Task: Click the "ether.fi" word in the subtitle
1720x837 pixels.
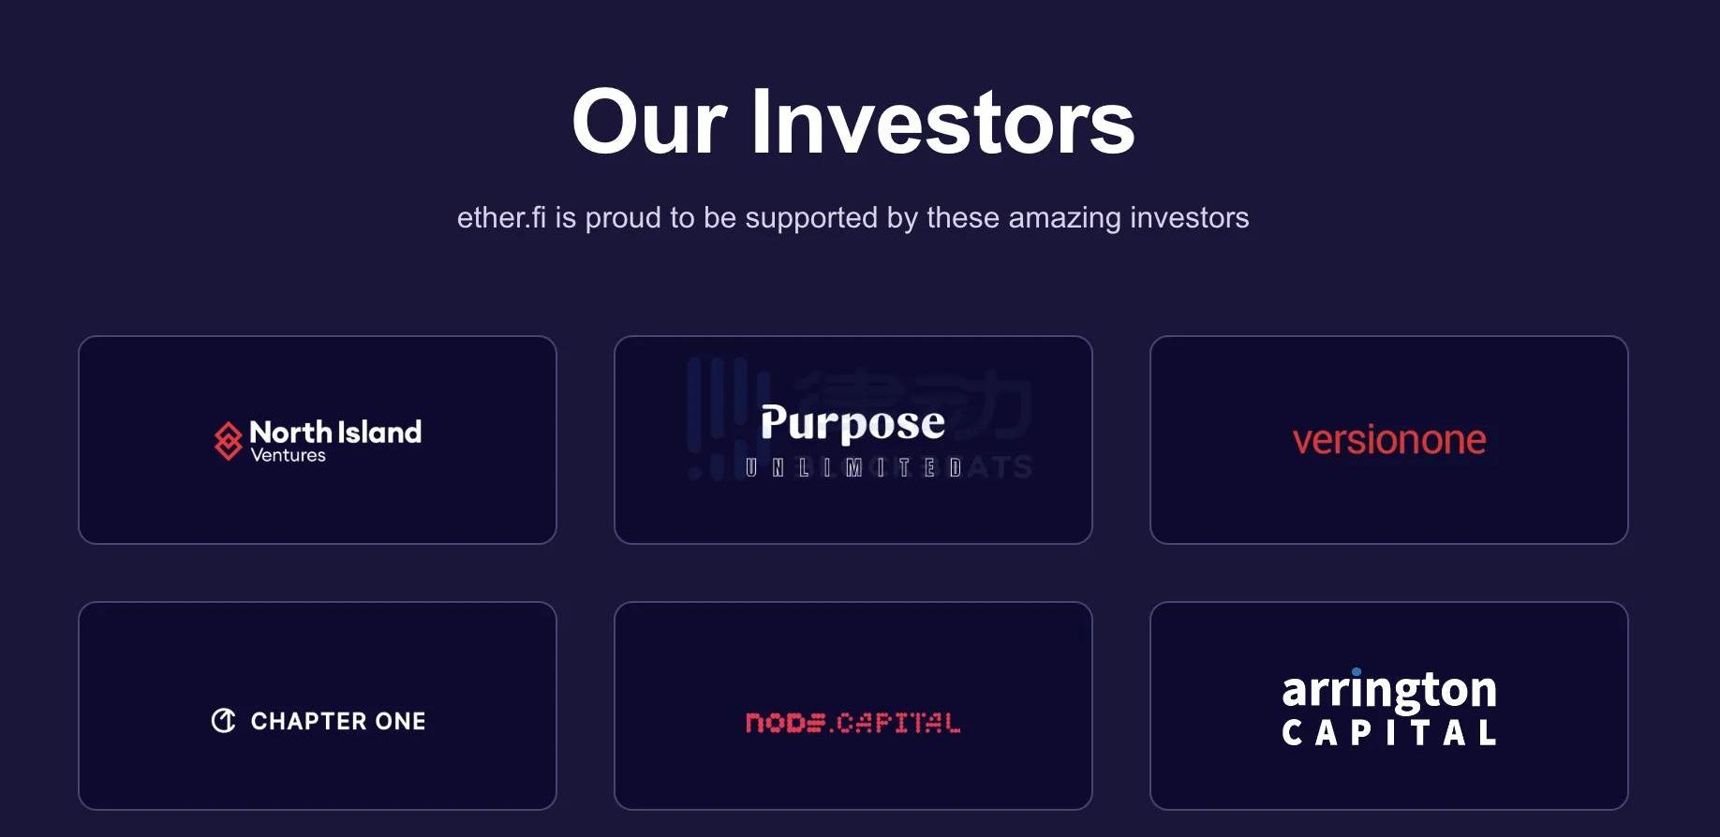Action: point(501,217)
